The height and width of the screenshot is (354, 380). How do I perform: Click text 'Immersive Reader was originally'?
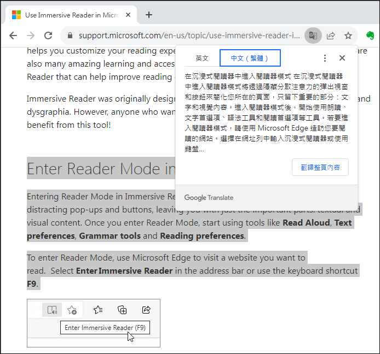pos(89,99)
